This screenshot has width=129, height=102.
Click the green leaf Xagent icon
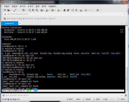tap(68, 10)
